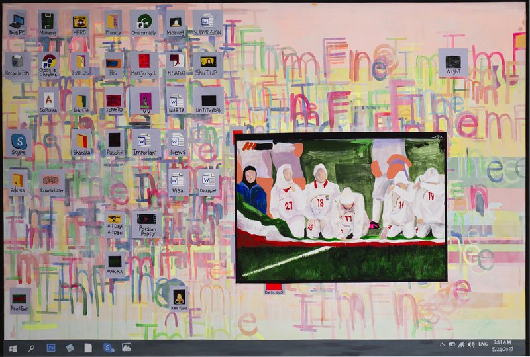Change the ENG input language indicator

click(x=483, y=344)
